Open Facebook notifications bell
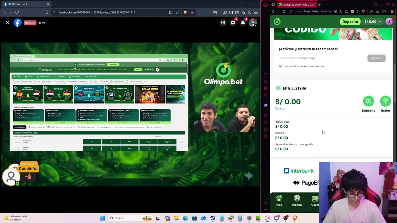 [243, 23]
